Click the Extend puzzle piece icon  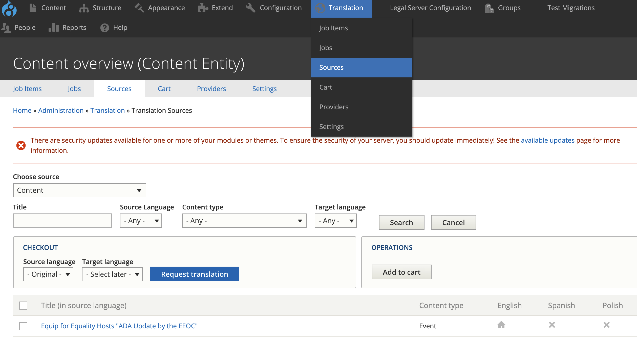click(203, 8)
